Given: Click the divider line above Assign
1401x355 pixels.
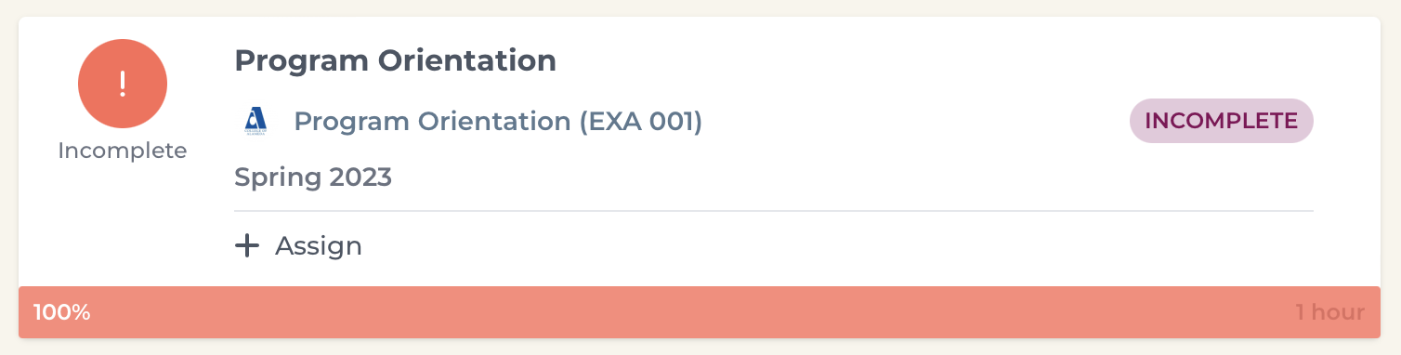Looking at the screenshot, I should [773, 211].
